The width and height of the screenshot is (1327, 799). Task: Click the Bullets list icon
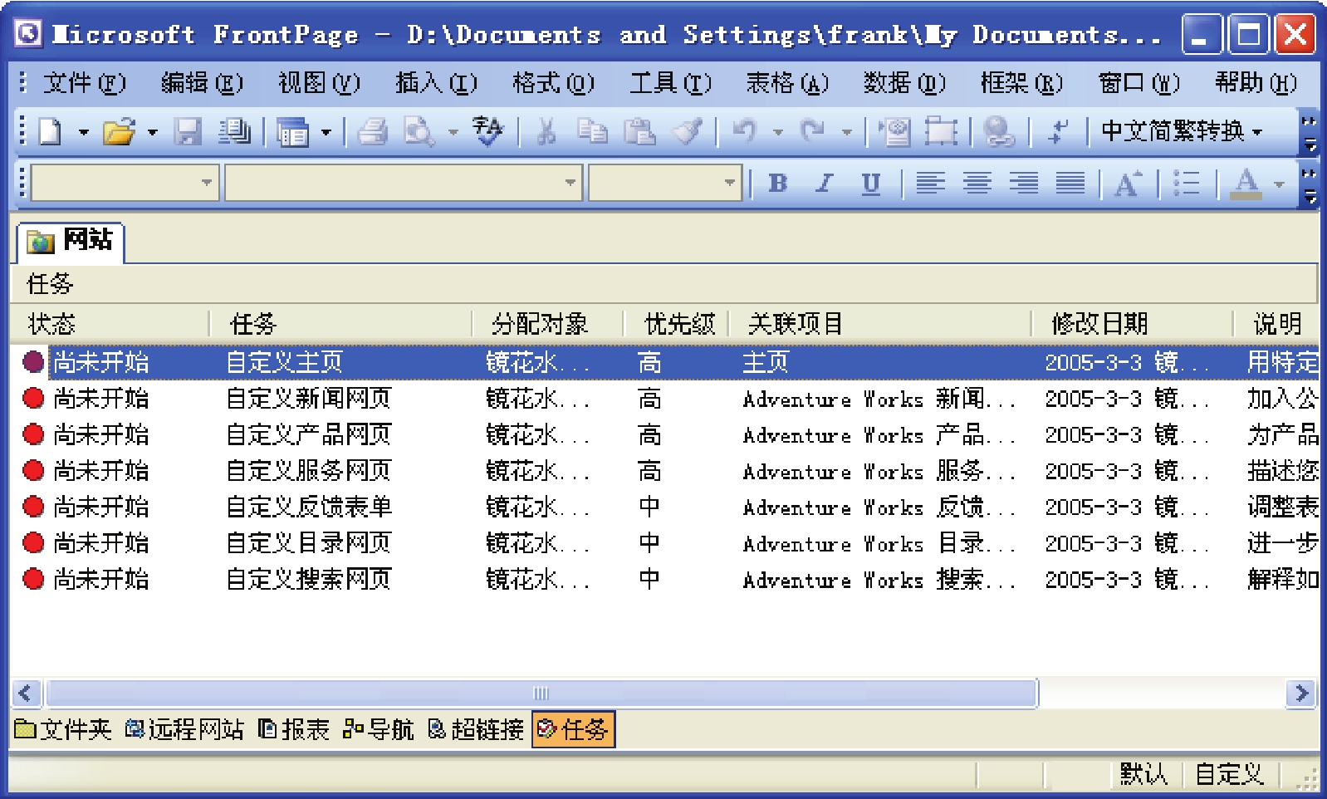point(1186,183)
